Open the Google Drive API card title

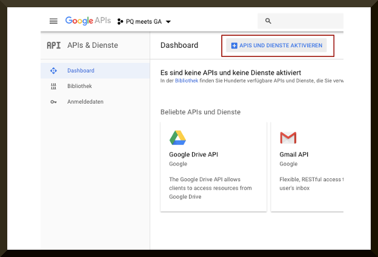pyautogui.click(x=194, y=155)
